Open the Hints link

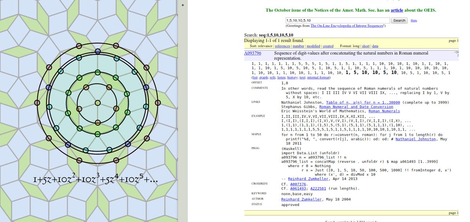414,20
